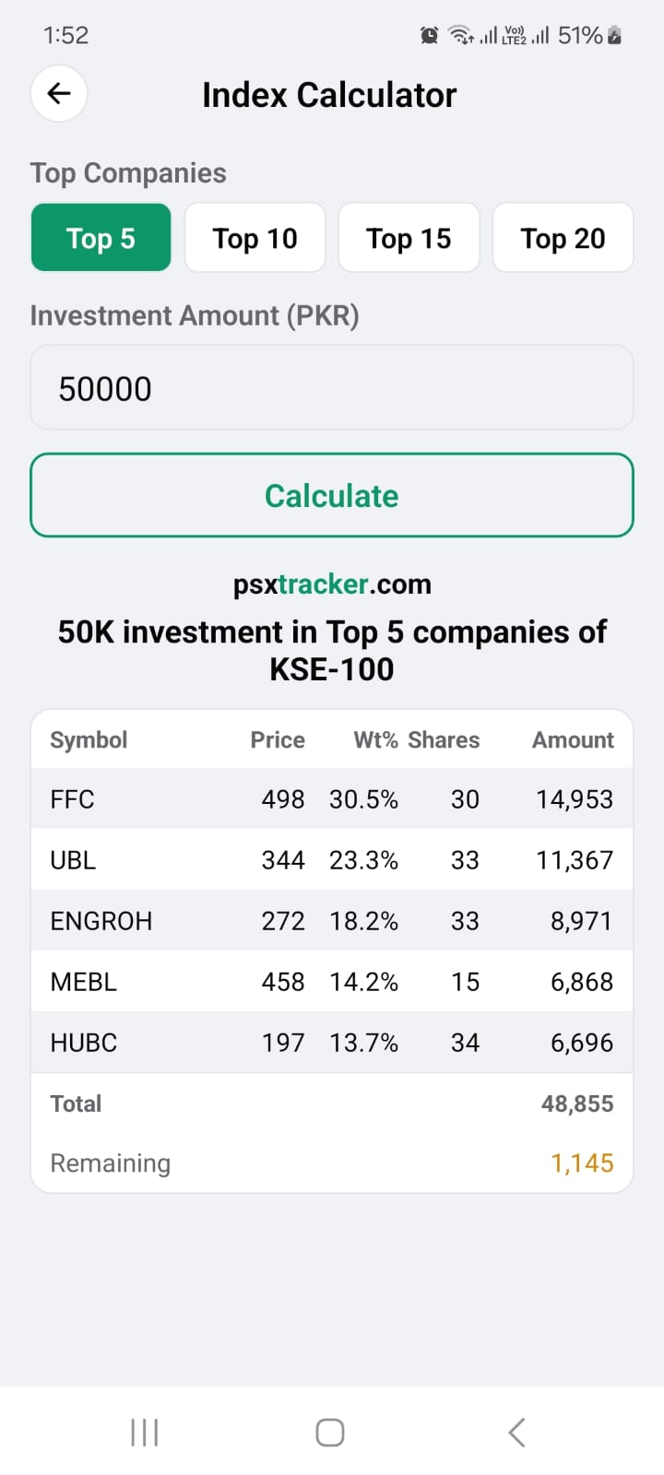Tap the Wi-Fi icon in status bar
The width and height of the screenshot is (664, 1475).
[460, 36]
